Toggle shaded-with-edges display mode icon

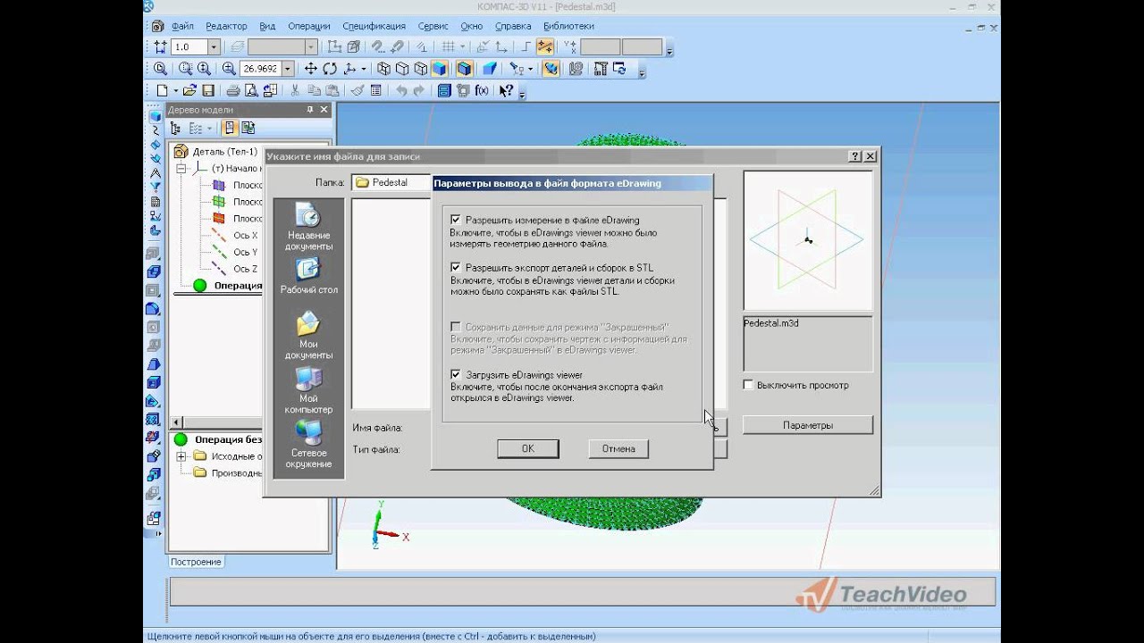(464, 69)
